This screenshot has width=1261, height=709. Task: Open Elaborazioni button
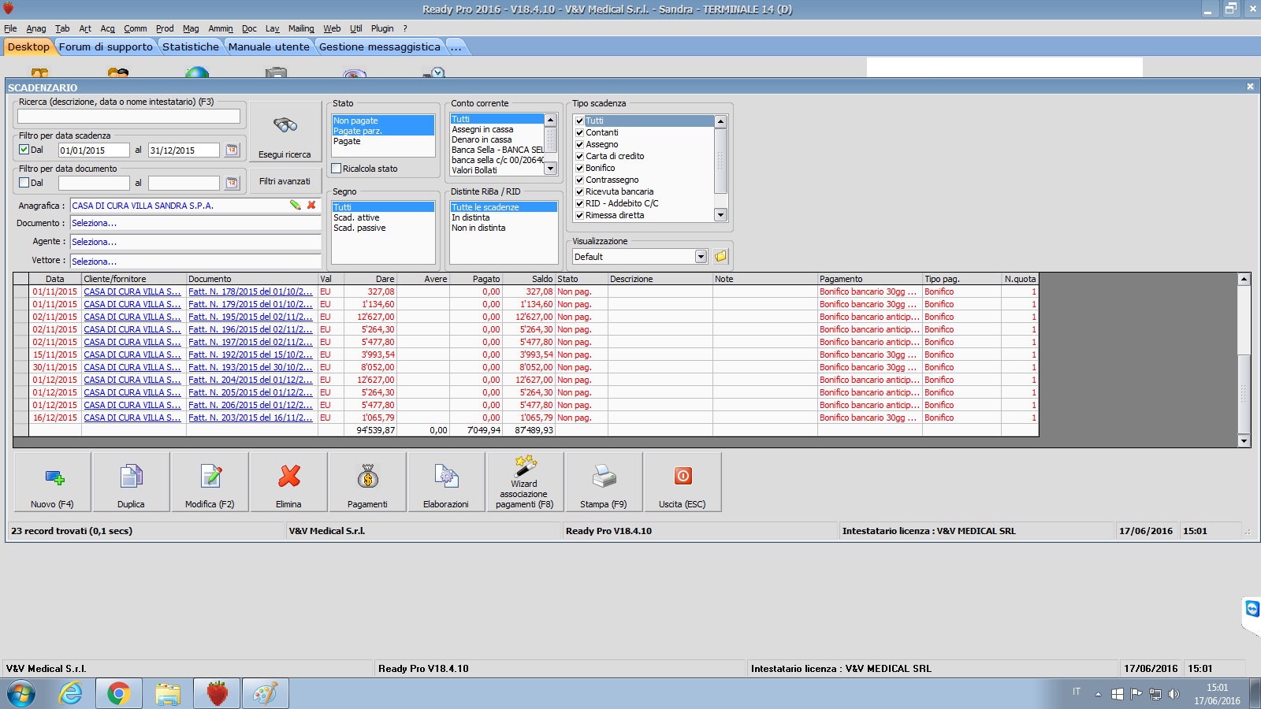pos(446,482)
